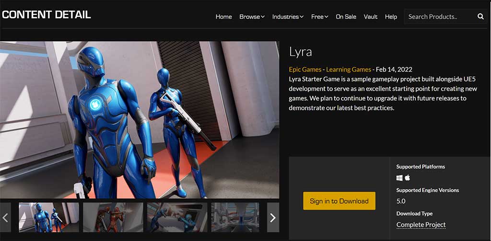
Task: Select the red soldiers thumbnail
Action: (x=113, y=218)
